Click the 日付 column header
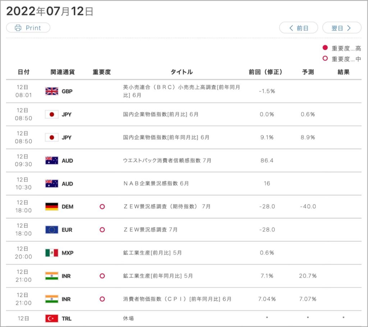The image size is (368, 327). click(23, 72)
